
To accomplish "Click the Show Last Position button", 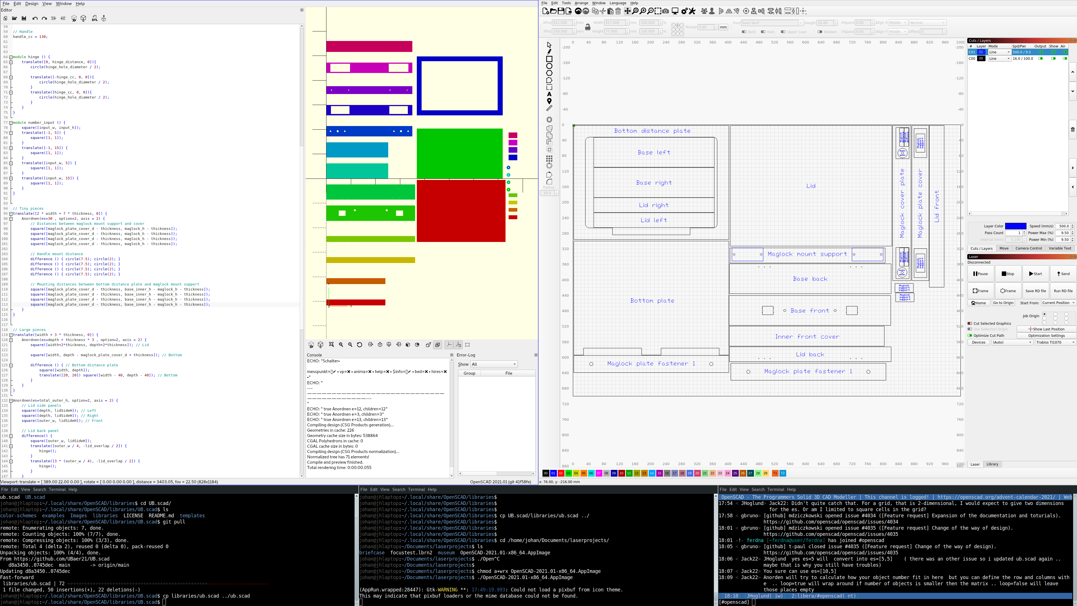I will point(1046,329).
